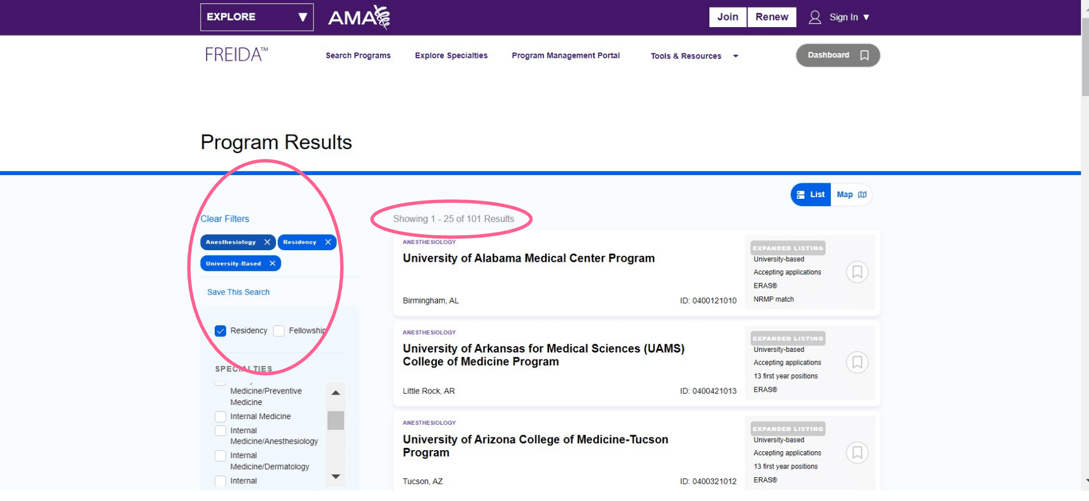
Task: Open University of Arkansas UAMS program link
Action: pyautogui.click(x=543, y=355)
